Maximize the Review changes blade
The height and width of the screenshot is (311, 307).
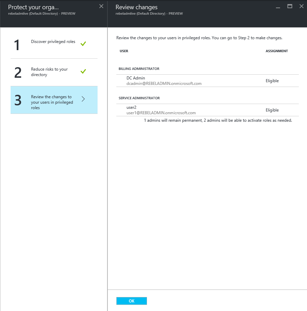point(290,6)
